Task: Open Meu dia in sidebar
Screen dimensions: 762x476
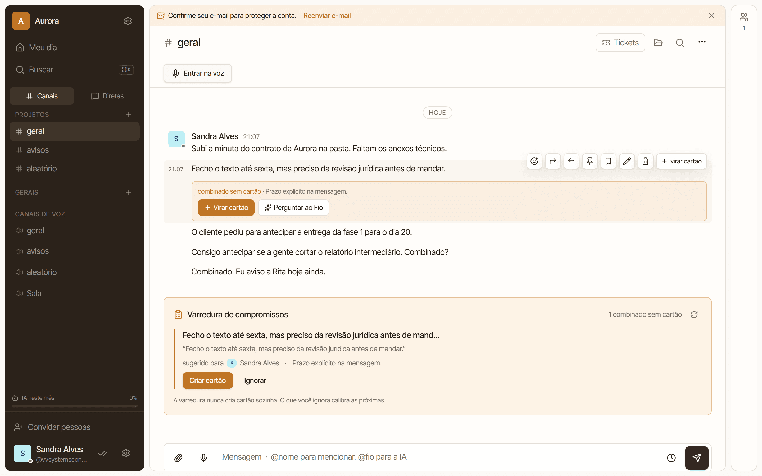Action: point(75,48)
